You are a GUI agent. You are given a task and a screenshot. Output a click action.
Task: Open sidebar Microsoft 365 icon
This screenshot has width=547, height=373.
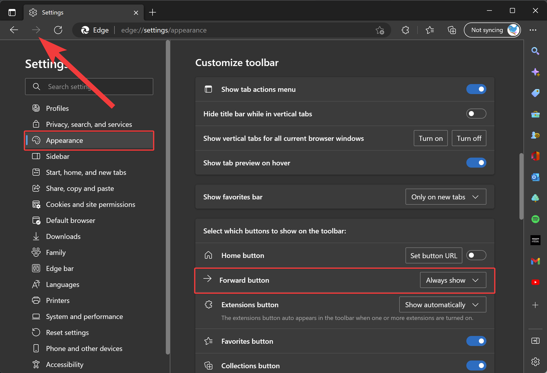[x=535, y=156]
